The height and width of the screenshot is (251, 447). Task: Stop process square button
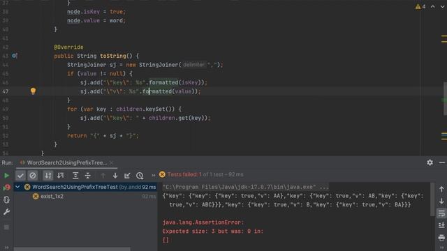click(x=6, y=227)
